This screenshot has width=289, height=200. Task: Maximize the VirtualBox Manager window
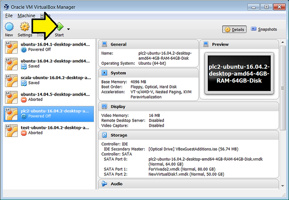click(x=266, y=7)
